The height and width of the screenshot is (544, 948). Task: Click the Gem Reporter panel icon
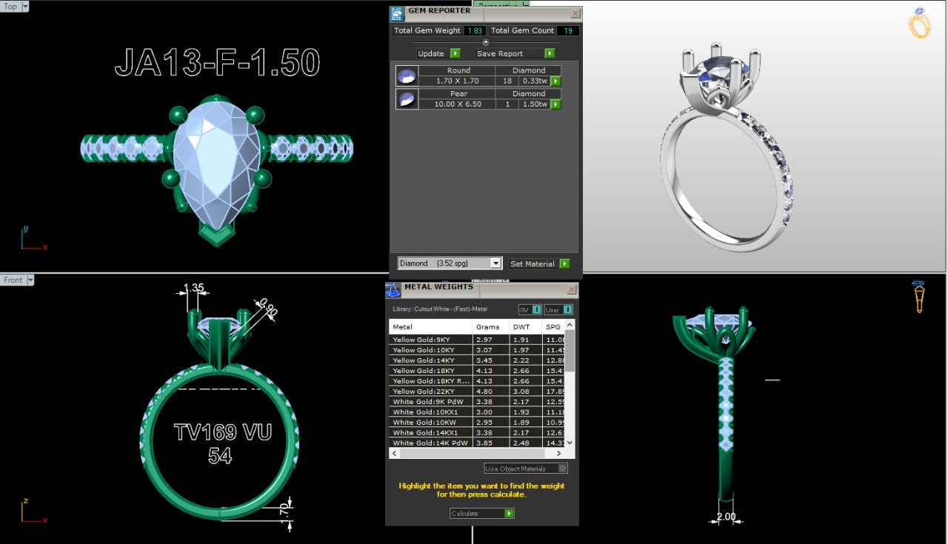pos(397,13)
